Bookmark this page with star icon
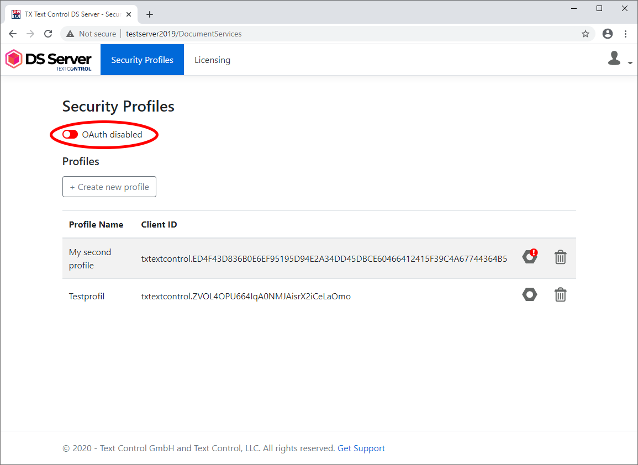 click(585, 34)
